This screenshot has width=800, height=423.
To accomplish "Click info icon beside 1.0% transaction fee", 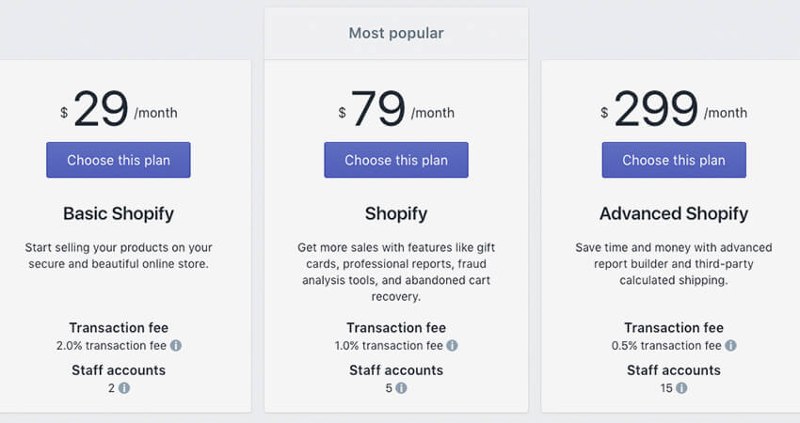I will coord(452,346).
